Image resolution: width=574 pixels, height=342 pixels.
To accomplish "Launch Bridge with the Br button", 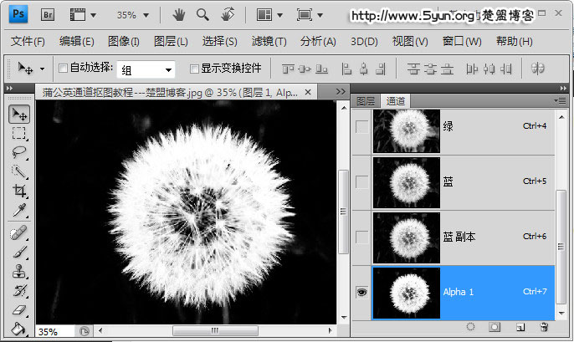I will tap(49, 15).
